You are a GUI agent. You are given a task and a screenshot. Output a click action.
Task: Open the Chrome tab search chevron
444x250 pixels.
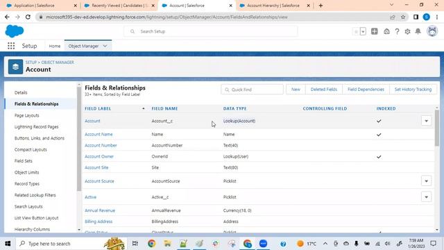pyautogui.click(x=391, y=5)
